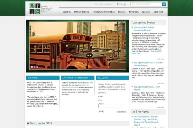The width and height of the screenshot is (193, 128).
Task: Open '1st Annual Fall School Leadership Retreat' event
Action: [144, 29]
